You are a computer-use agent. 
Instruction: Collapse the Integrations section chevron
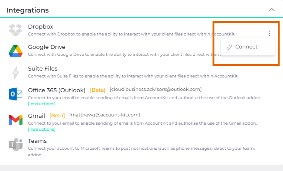click(x=271, y=10)
